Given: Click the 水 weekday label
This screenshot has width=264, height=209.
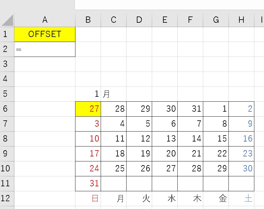Looking at the screenshot, I should 171,198.
